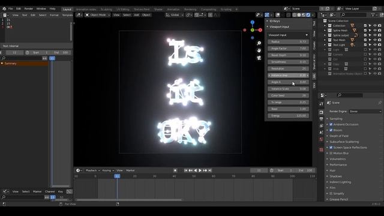
Task: Click frame 11 playhead marker in timeline
Action: [x=117, y=176]
